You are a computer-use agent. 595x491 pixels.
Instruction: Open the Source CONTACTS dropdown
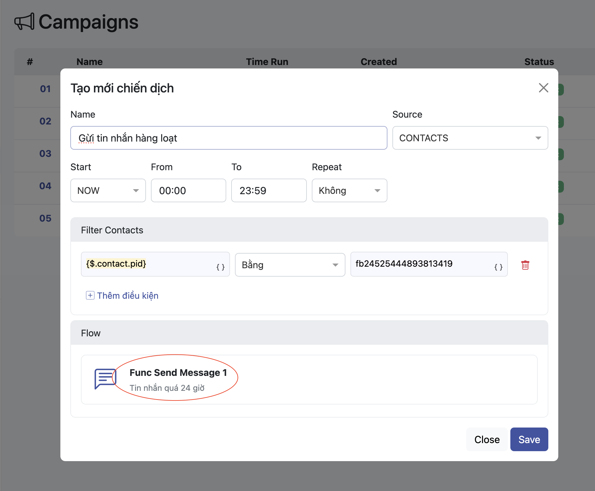(470, 138)
